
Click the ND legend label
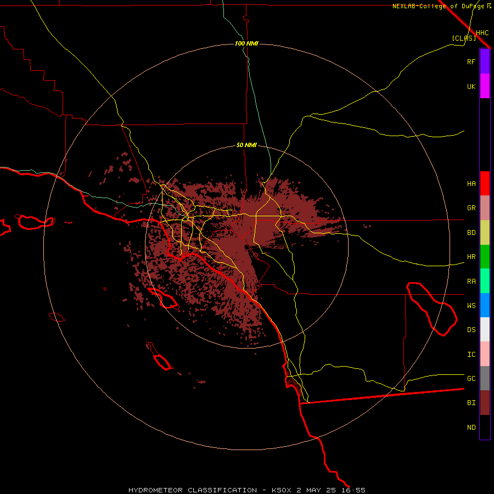click(x=471, y=427)
